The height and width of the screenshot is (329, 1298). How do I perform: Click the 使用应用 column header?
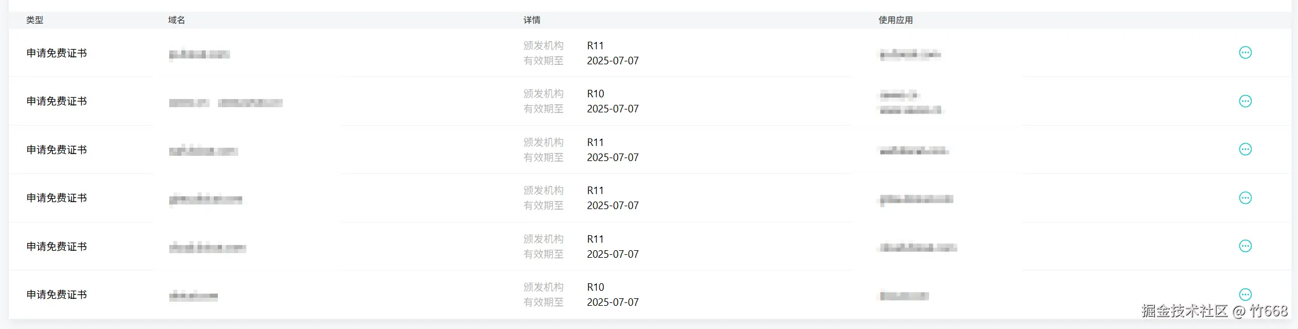point(895,20)
